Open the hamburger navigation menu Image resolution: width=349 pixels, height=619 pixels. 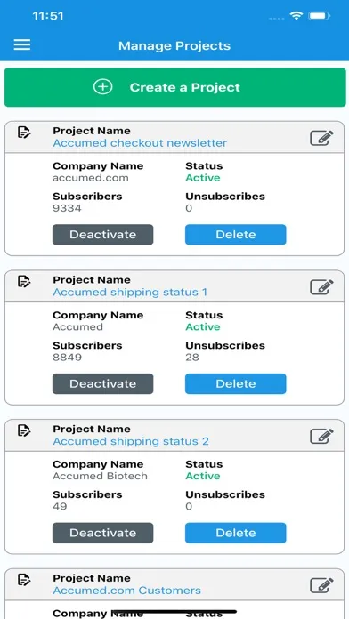tap(22, 44)
